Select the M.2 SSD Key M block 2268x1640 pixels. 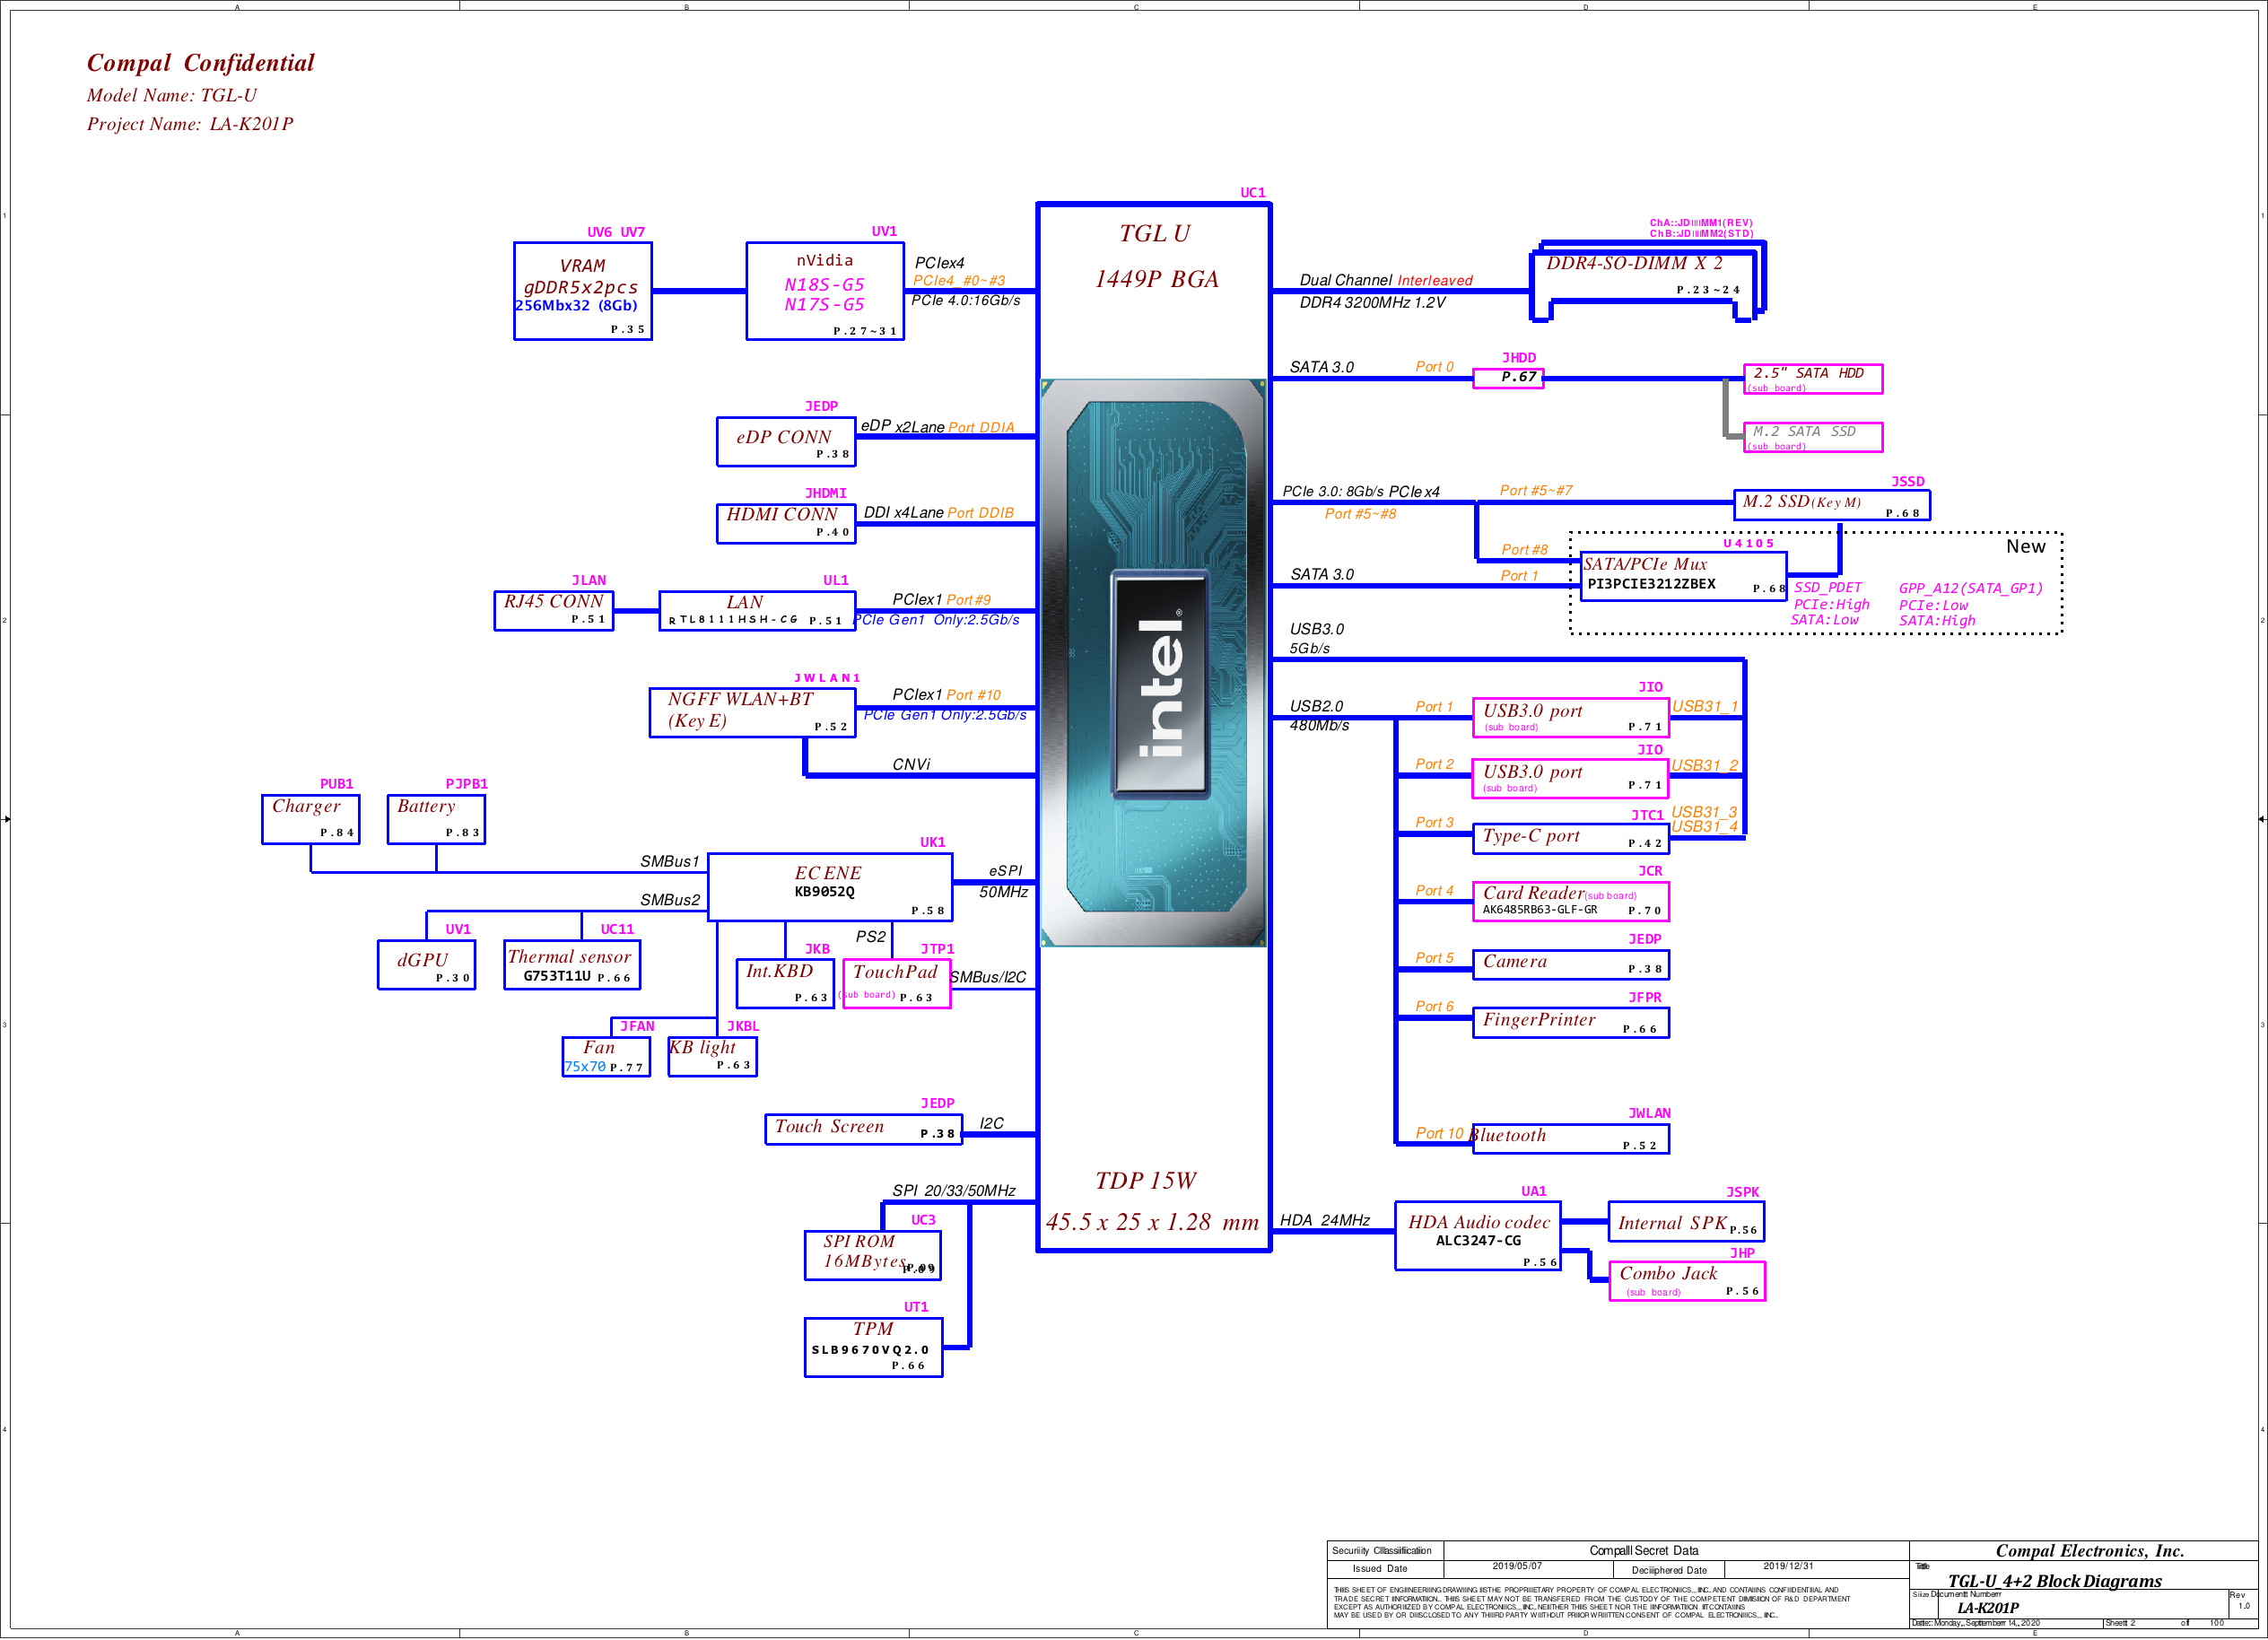click(x=1830, y=505)
